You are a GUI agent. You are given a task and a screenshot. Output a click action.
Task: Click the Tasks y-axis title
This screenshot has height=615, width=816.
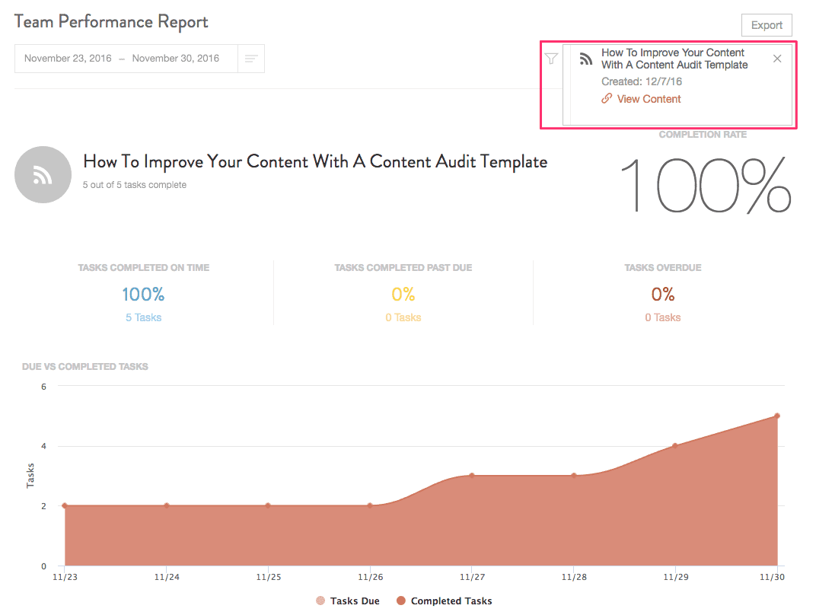[x=30, y=476]
